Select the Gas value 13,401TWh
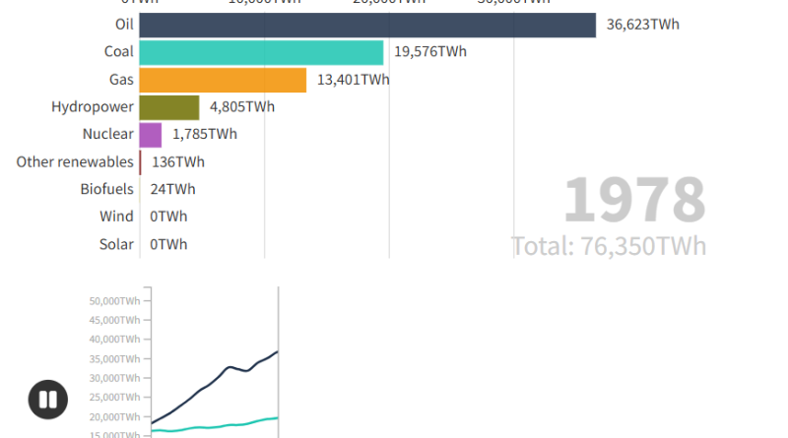Image resolution: width=788 pixels, height=438 pixels. pyautogui.click(x=354, y=80)
